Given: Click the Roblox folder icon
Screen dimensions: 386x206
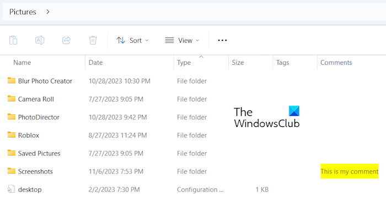Looking at the screenshot, I should (12, 135).
